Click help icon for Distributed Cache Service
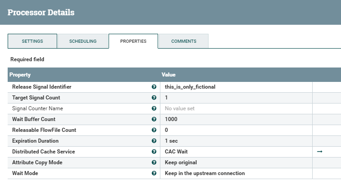341x189 pixels. point(154,152)
